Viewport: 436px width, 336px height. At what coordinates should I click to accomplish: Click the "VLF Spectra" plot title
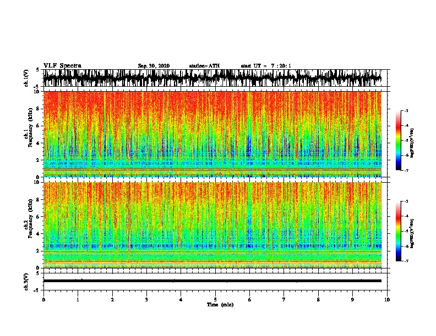(x=62, y=66)
